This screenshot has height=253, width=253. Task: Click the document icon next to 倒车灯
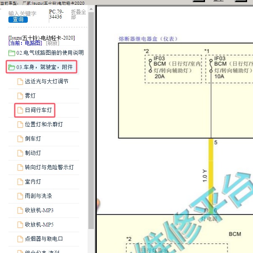20,139
